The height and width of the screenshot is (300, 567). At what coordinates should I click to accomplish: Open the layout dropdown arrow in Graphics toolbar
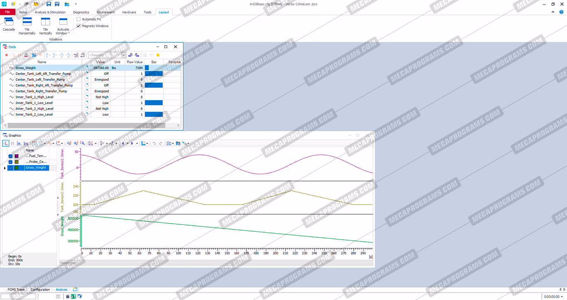(147, 144)
